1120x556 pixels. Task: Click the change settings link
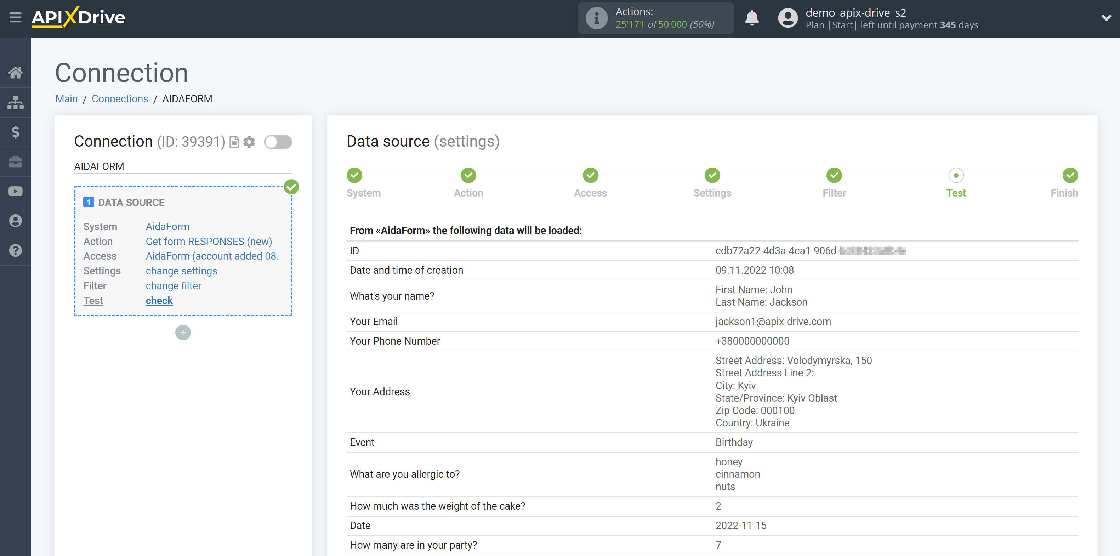[181, 271]
